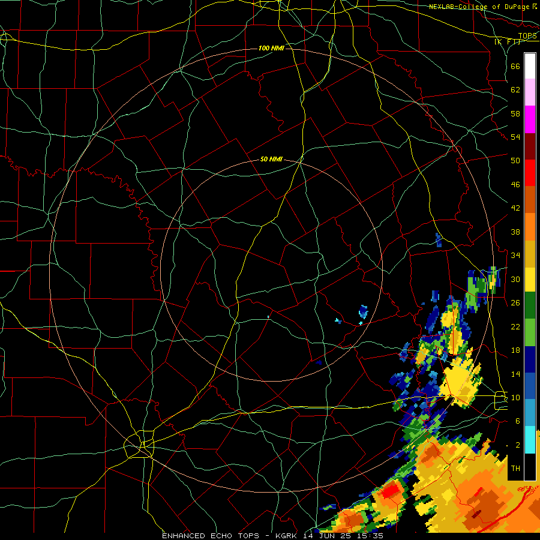
Task: Select the '6' legend value
Action: coord(517,421)
